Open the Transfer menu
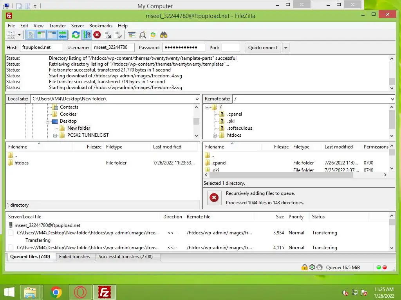 (x=57, y=26)
